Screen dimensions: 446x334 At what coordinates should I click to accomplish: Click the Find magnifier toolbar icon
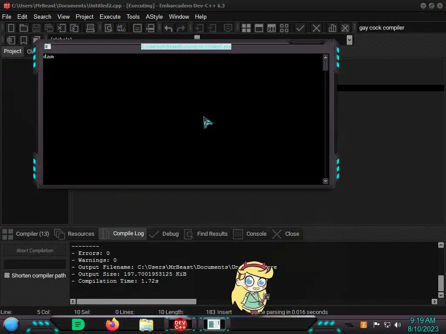pyautogui.click(x=108, y=28)
